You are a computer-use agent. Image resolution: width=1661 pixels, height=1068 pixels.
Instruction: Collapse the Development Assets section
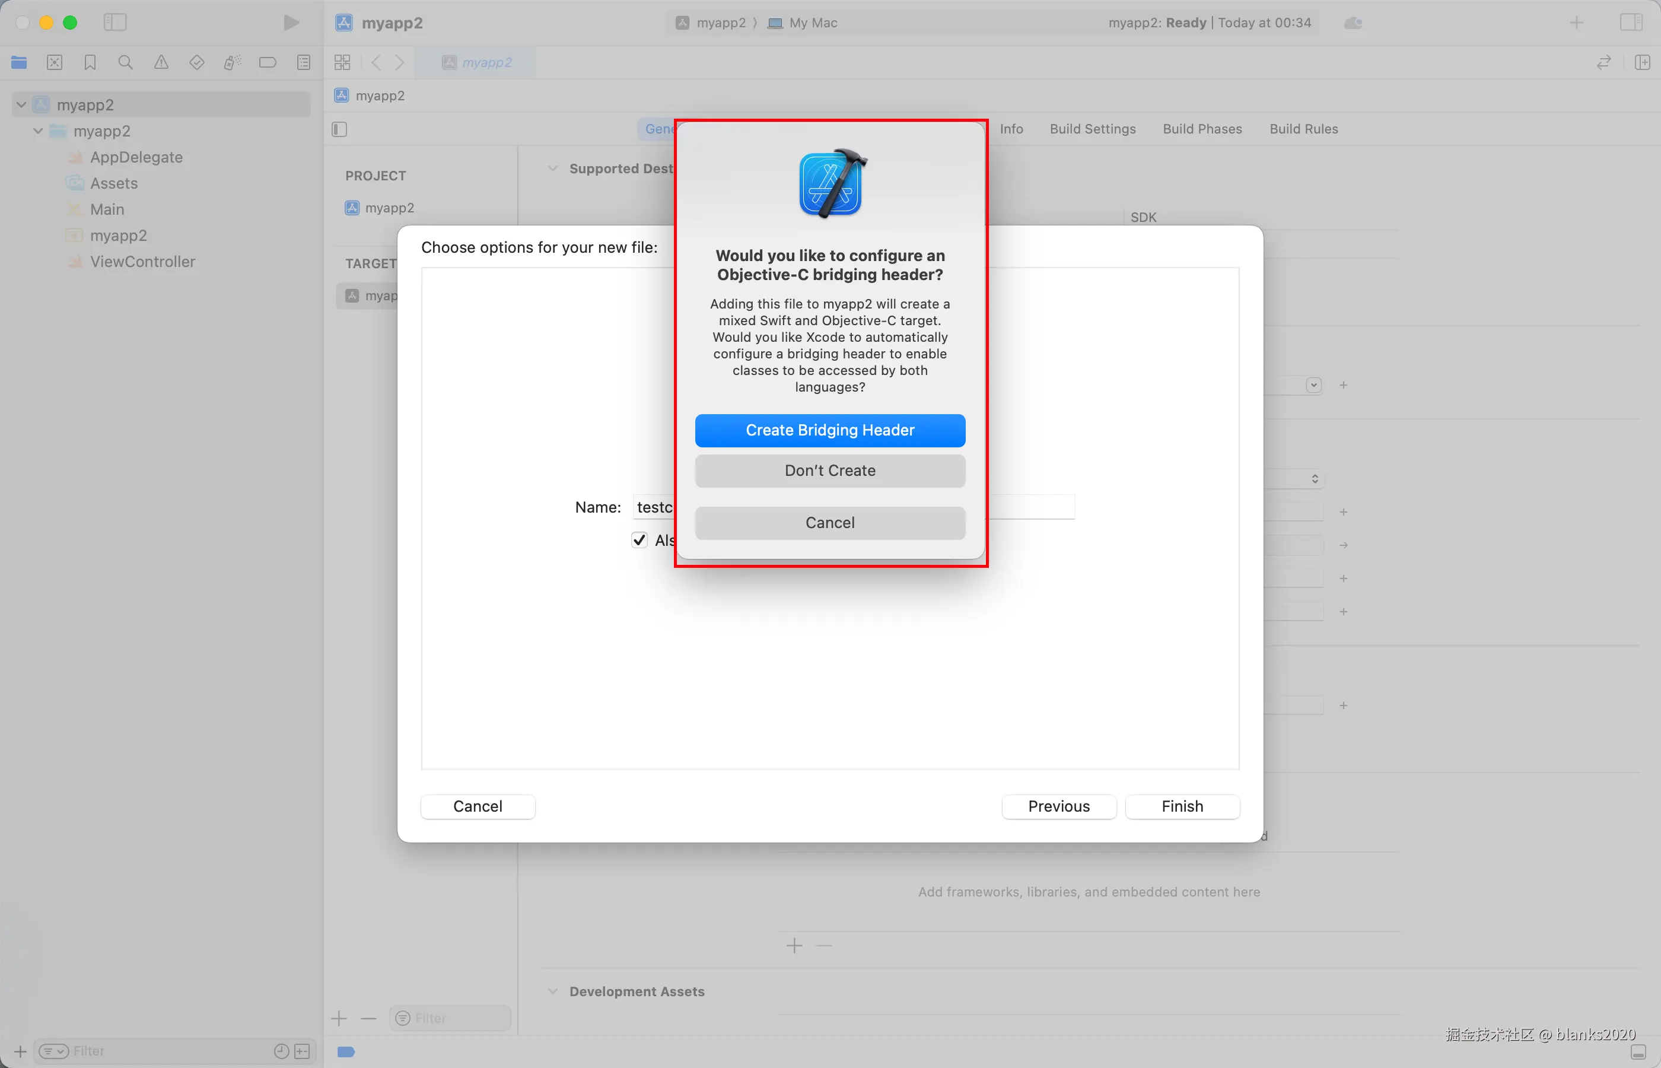click(x=552, y=991)
